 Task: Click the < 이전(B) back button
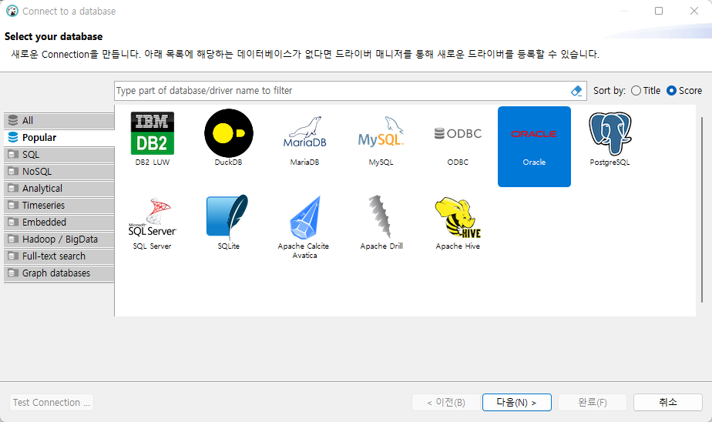pos(446,403)
